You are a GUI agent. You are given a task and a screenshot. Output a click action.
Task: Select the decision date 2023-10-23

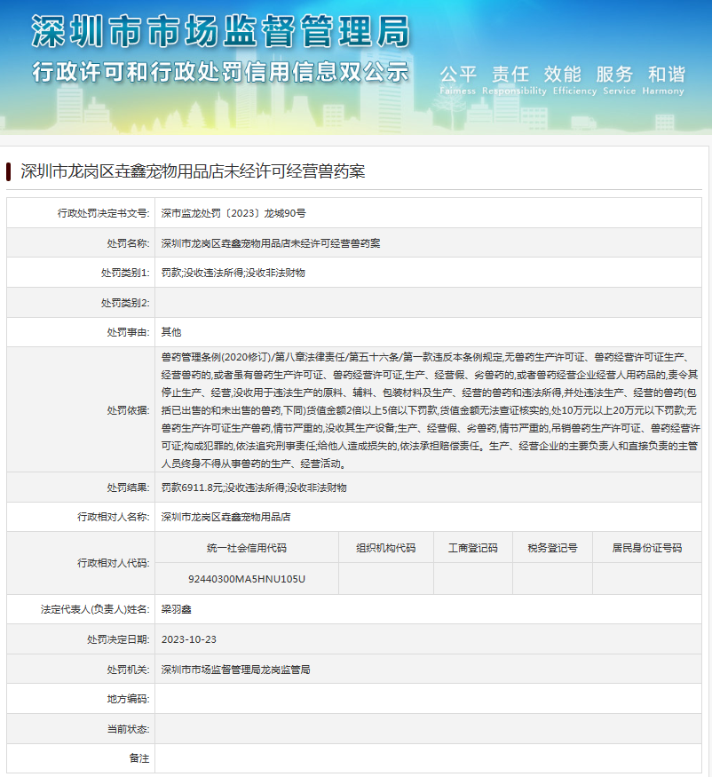click(x=189, y=639)
